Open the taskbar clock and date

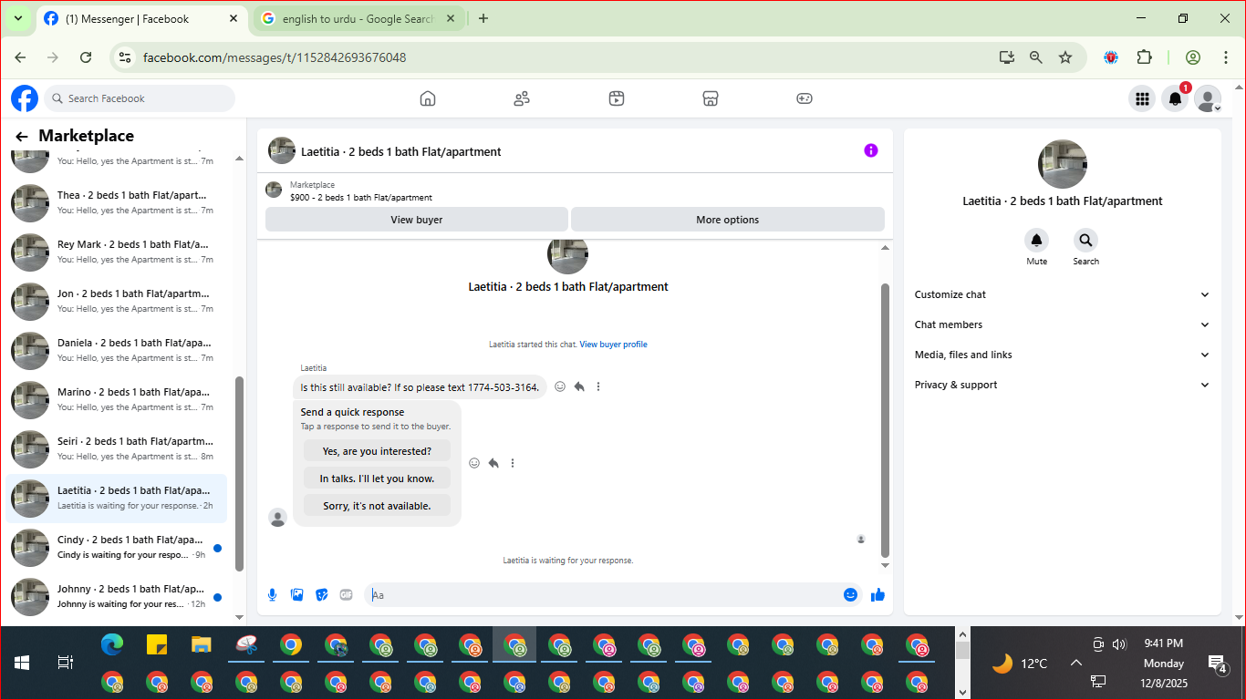[x=1163, y=663]
